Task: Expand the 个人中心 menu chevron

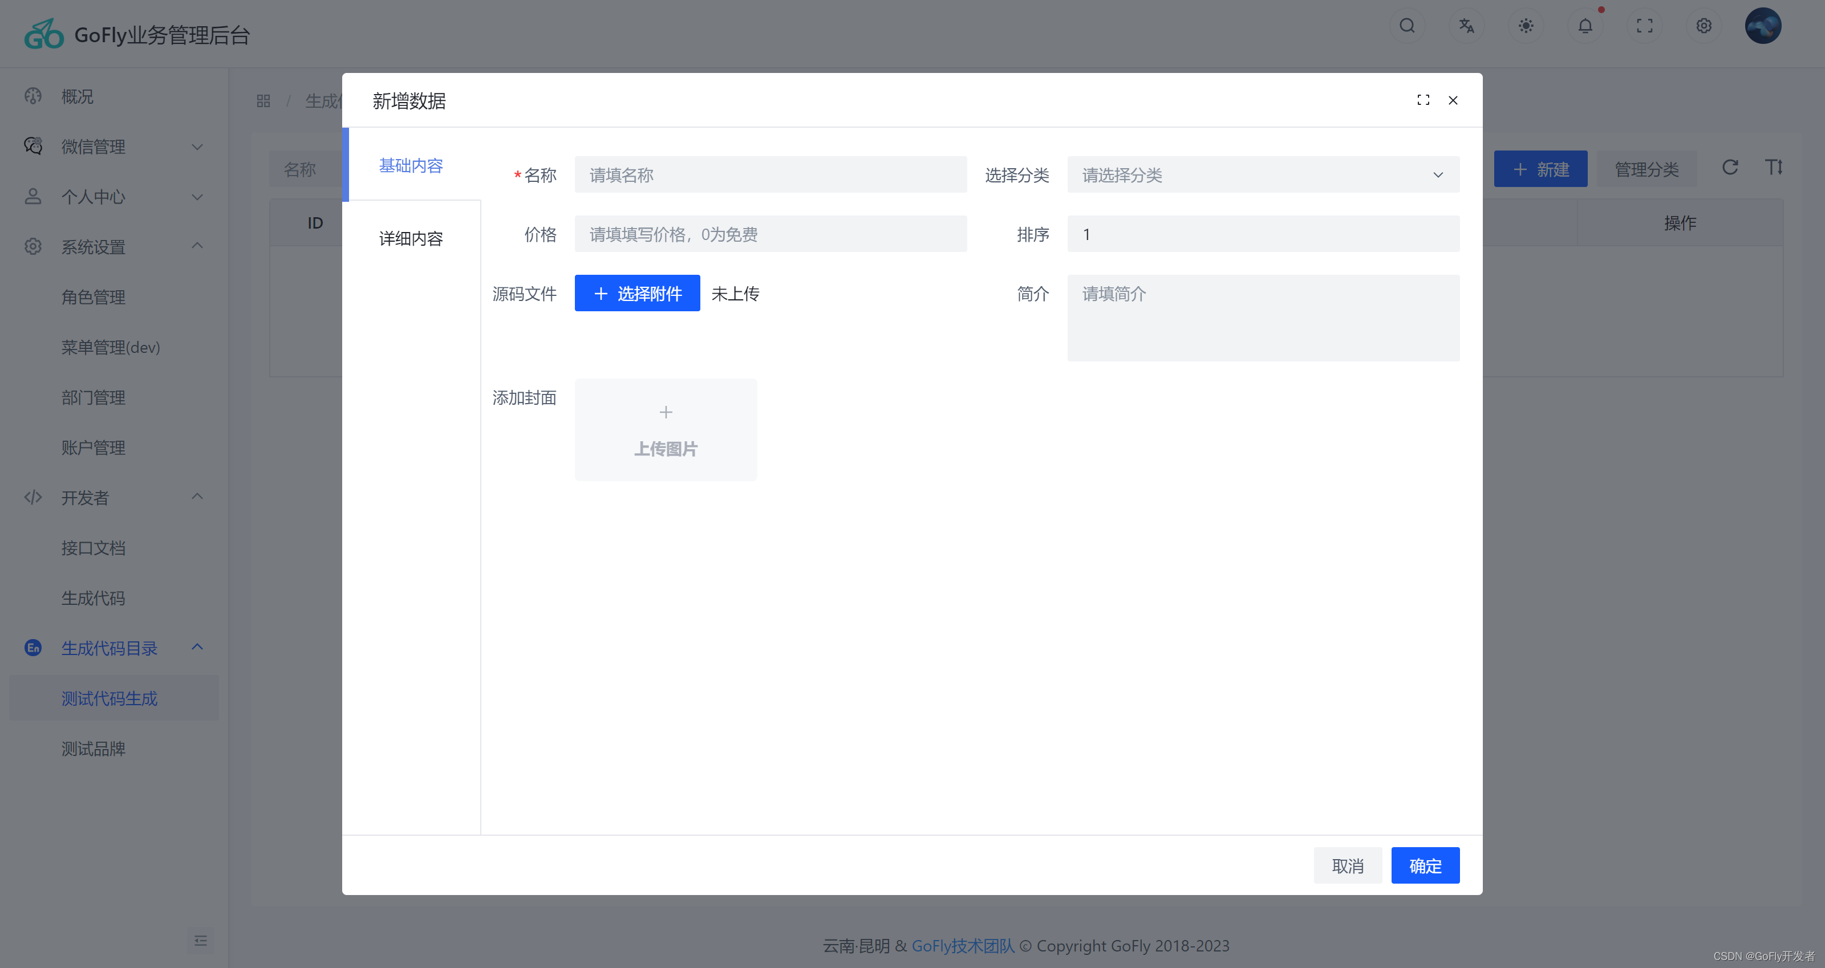Action: pos(198,197)
